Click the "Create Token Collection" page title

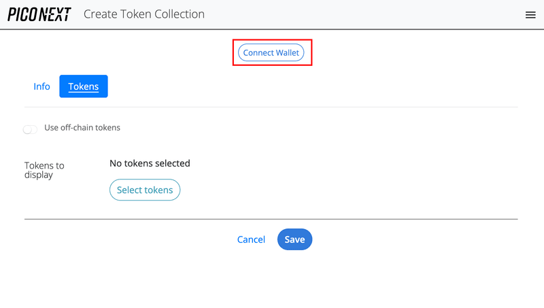click(143, 14)
